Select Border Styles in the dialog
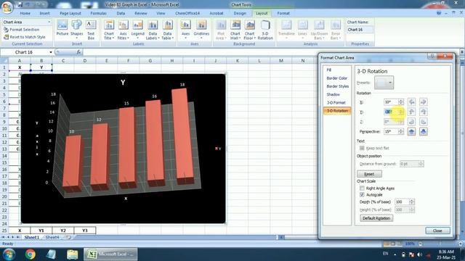The height and width of the screenshot is (261, 465). click(337, 86)
